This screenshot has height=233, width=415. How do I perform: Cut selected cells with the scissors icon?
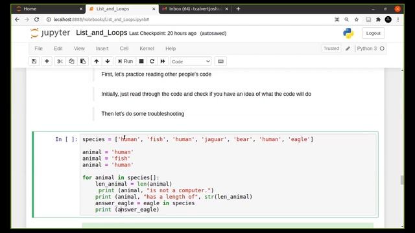point(60,61)
